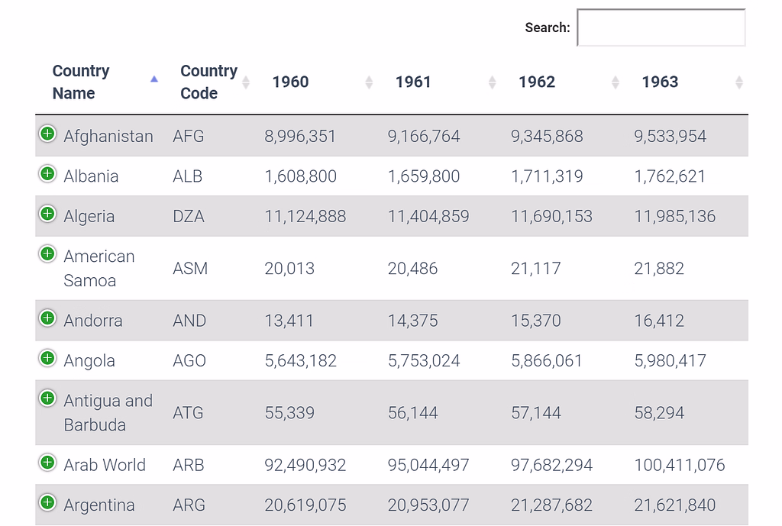Toggle sort order on Country Name column
This screenshot has width=782, height=526.
[x=153, y=79]
